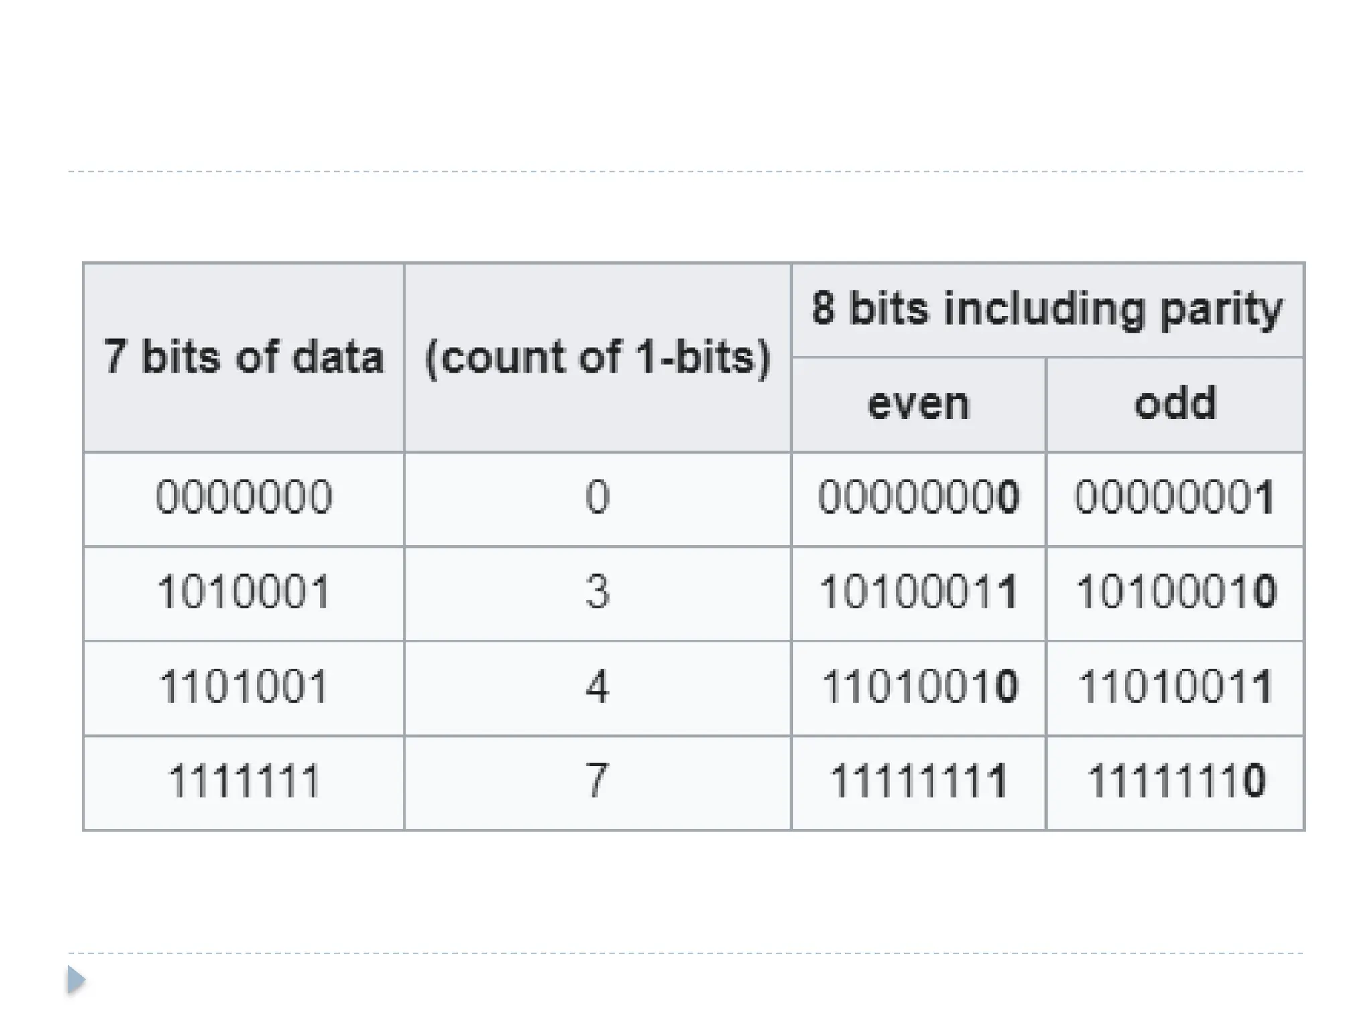
Task: Click the data cell 1111111
Action: pos(244,782)
